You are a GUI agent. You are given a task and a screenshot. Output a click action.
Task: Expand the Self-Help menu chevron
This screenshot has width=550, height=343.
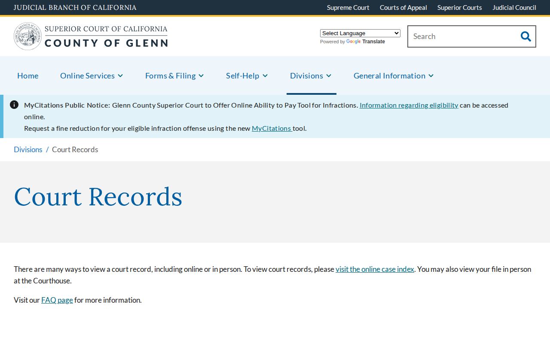(265, 76)
